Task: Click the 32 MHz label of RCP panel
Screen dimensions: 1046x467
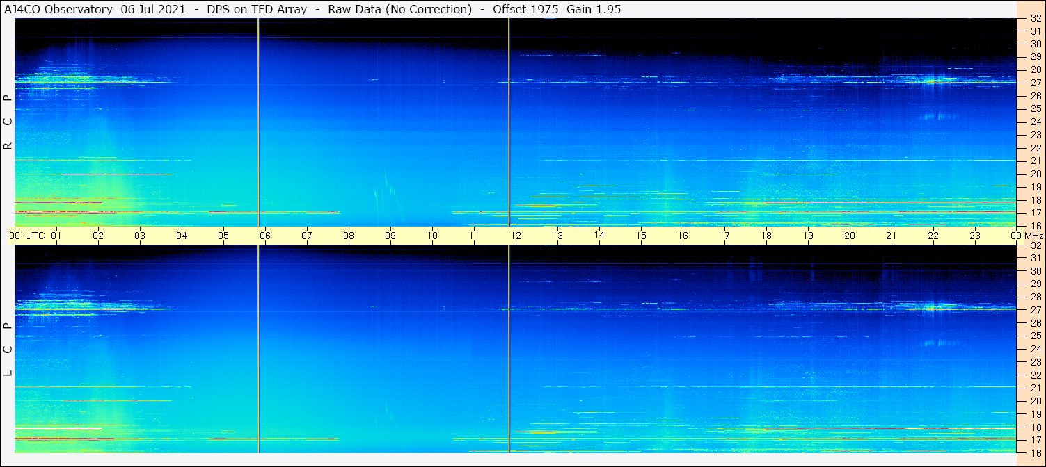Action: pos(1035,19)
